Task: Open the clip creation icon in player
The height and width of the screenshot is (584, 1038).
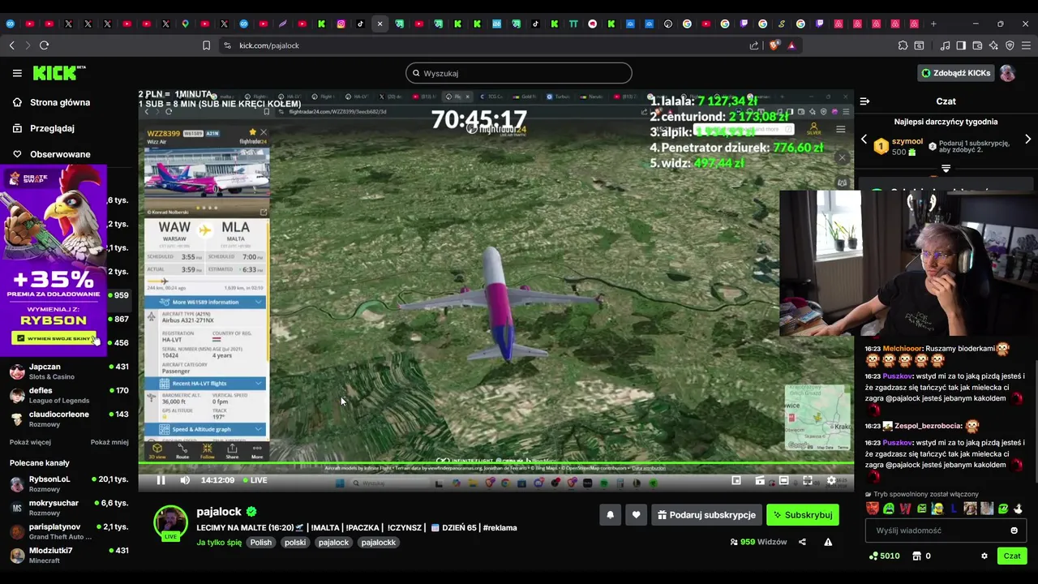Action: pyautogui.click(x=760, y=480)
